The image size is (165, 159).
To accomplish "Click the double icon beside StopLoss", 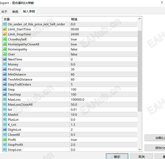I will click(x=5, y=150).
